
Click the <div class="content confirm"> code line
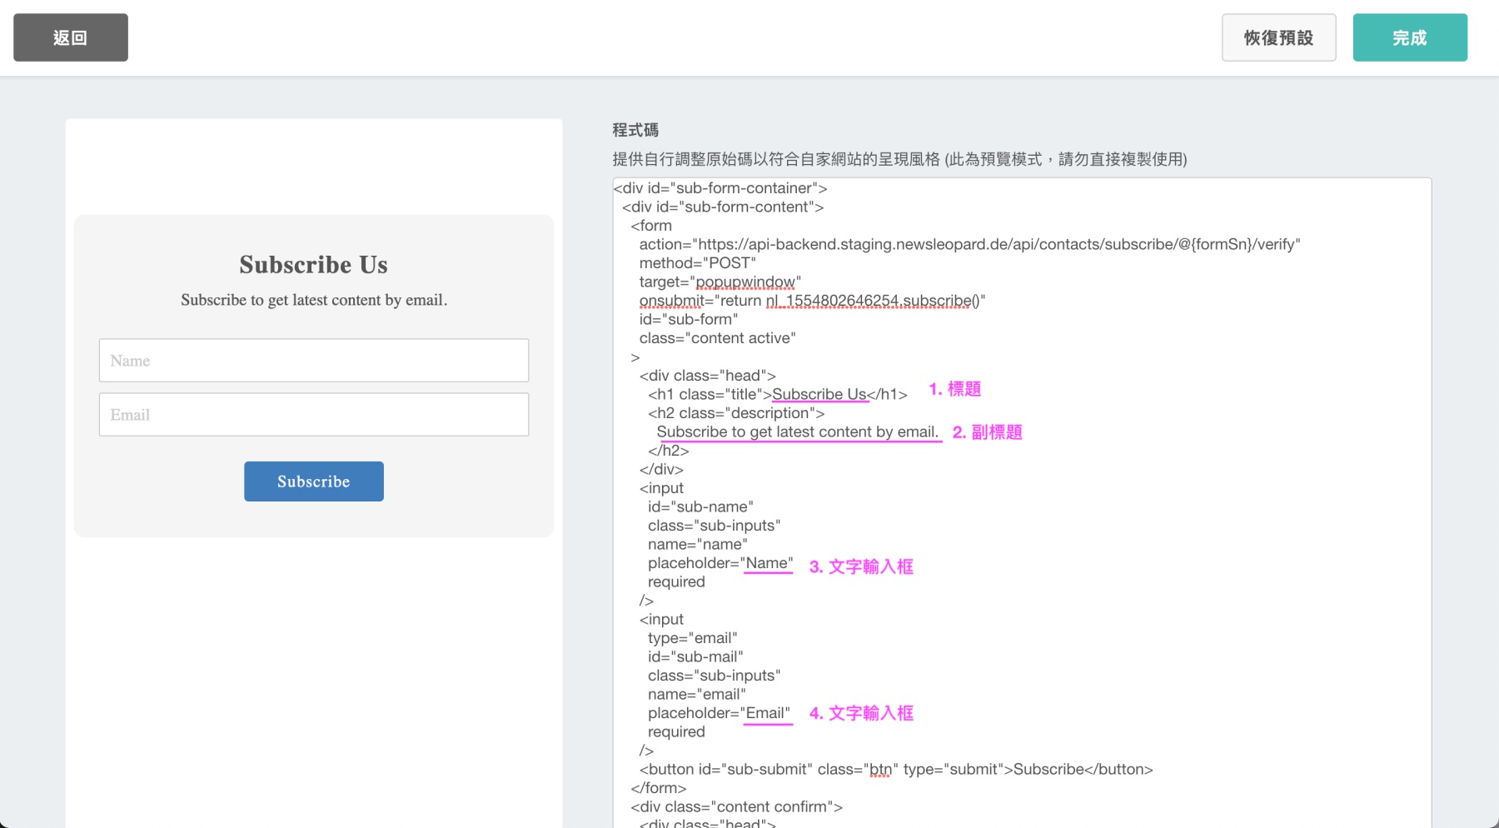pos(737,806)
